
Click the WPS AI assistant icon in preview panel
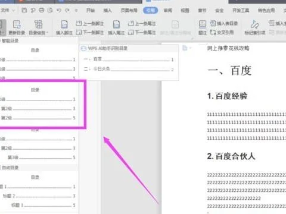point(83,48)
